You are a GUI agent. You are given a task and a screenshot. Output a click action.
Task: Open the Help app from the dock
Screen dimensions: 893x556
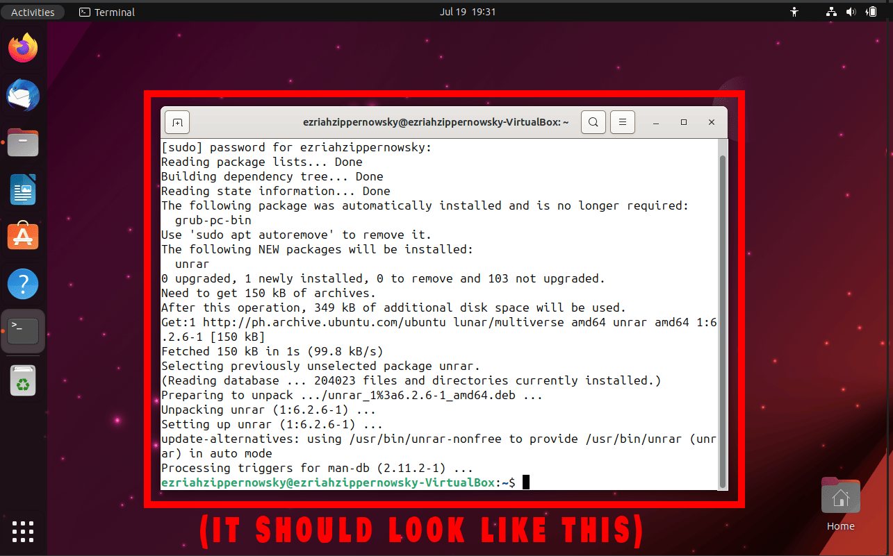coord(23,283)
